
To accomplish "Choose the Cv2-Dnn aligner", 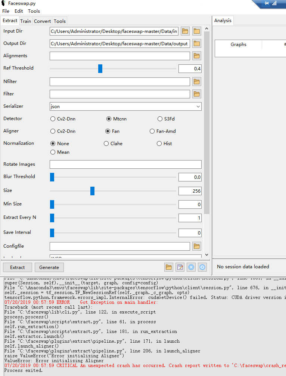I will tap(63, 131).
